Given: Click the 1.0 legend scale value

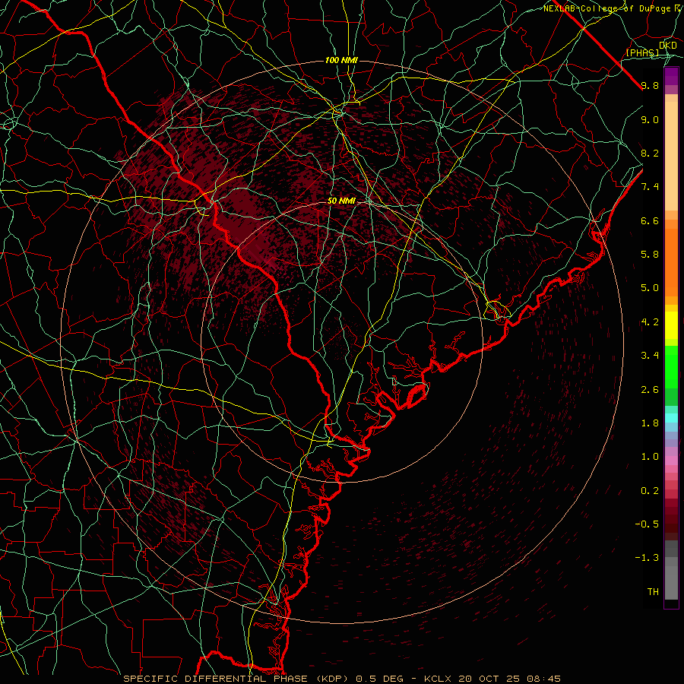Looking at the screenshot, I should coord(650,457).
